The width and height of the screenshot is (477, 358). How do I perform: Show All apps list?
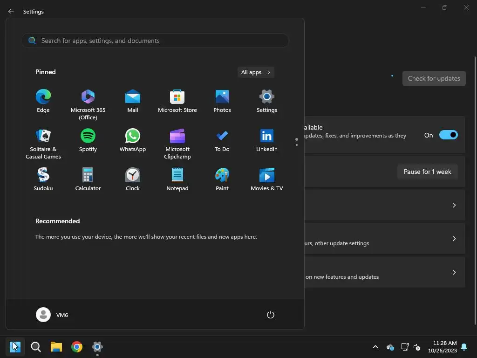pos(256,72)
